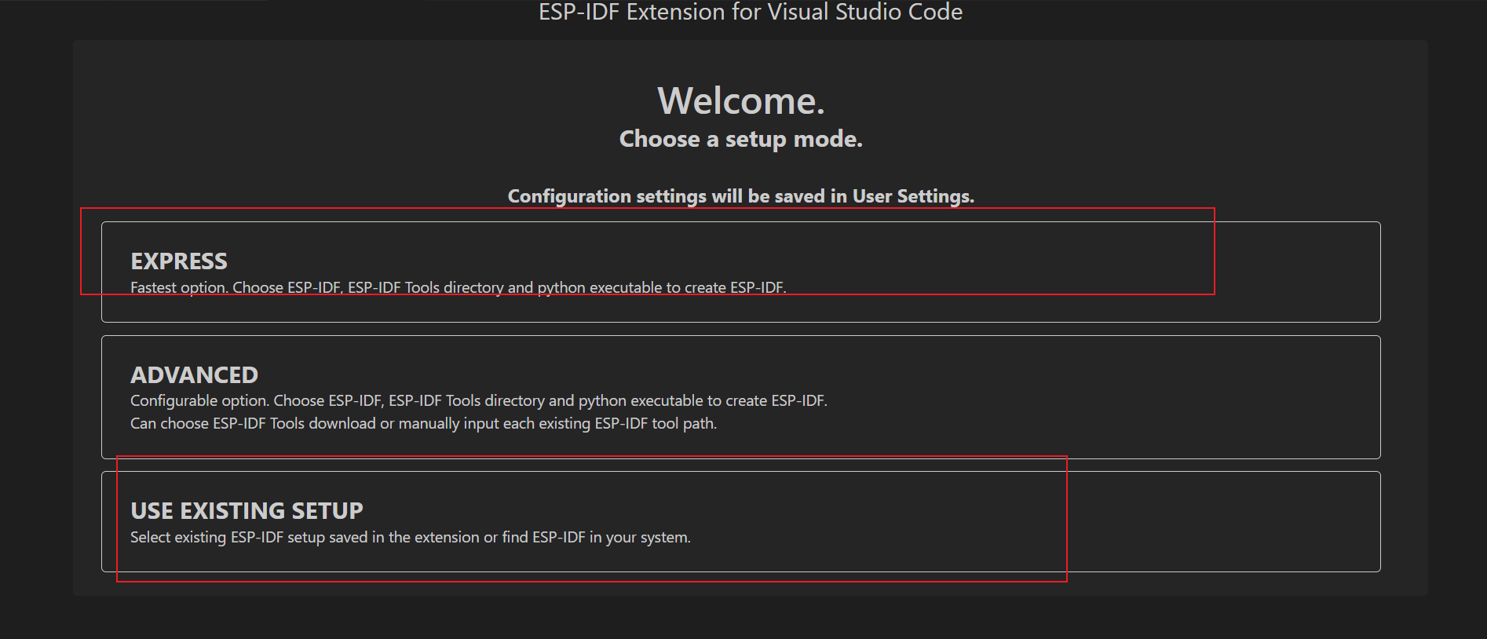Click 'User Settings' in the configuration notice
This screenshot has height=639, width=1487.
click(912, 196)
